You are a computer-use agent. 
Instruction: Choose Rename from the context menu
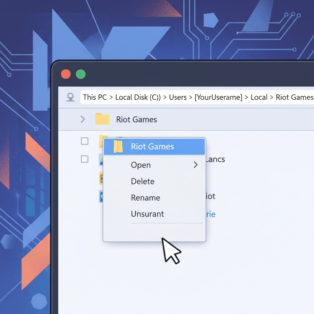click(145, 198)
